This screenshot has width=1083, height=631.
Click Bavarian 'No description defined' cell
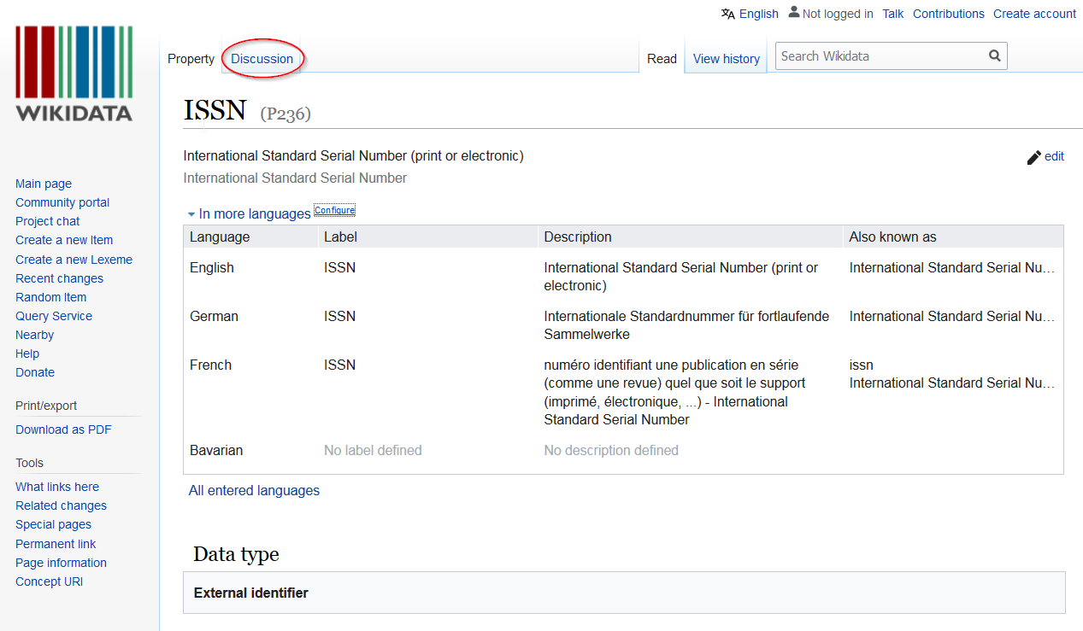coord(611,451)
